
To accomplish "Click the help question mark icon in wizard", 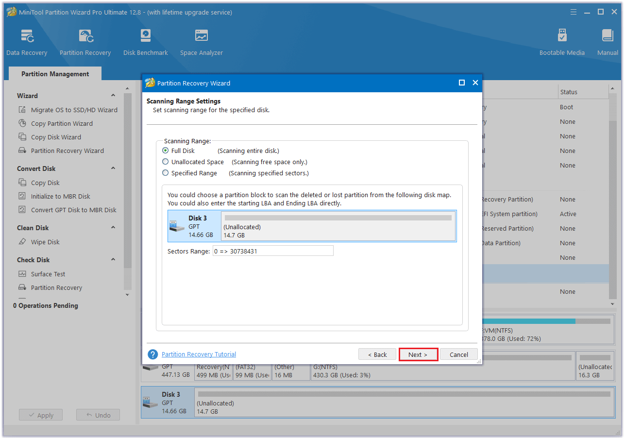I will tap(153, 354).
